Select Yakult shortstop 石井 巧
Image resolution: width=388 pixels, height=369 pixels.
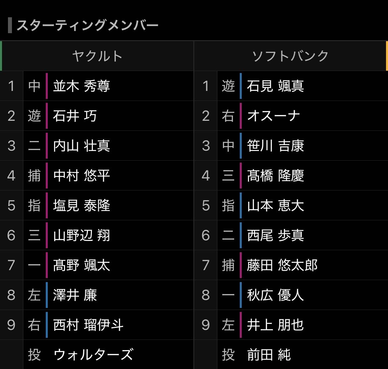(x=75, y=116)
